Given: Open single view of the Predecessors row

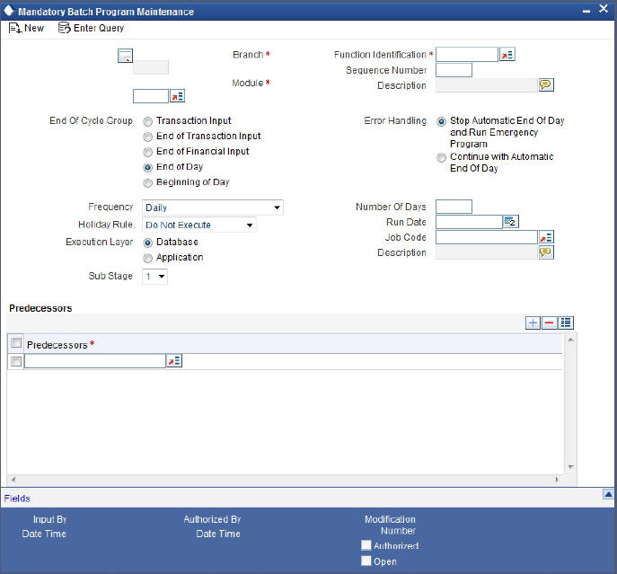Looking at the screenshot, I should [566, 322].
